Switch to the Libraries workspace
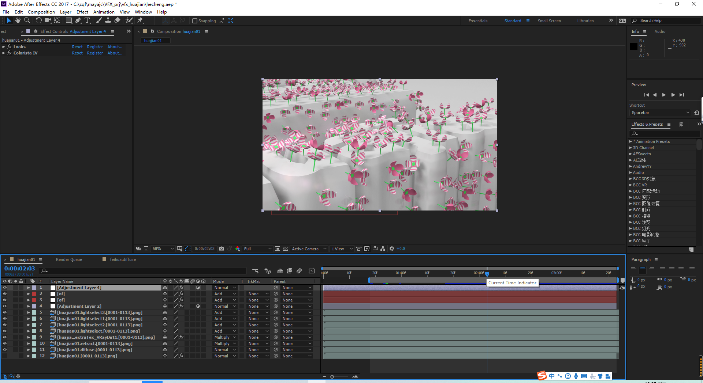Screen dimensions: 703x383 pyautogui.click(x=585, y=21)
